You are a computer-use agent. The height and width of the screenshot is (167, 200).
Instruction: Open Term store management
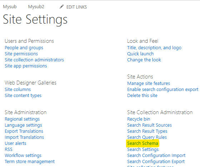tap(30, 162)
